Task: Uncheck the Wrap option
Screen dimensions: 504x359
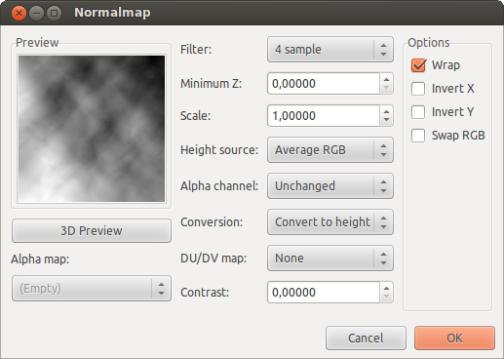Action: 418,65
